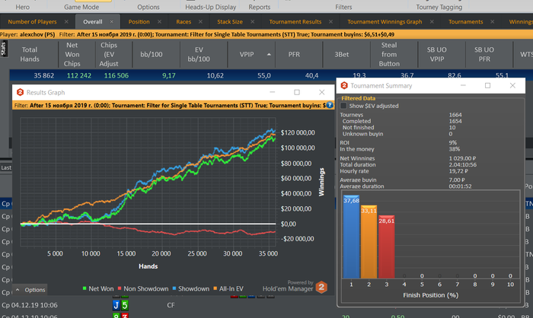Click the red third-place bar 28,61
Image resolution: width=533 pixels, height=318 pixels.
click(x=387, y=247)
